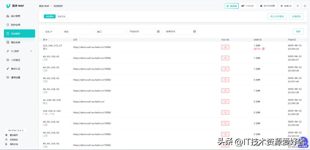
Task: Click the 刷新 refresh button
Action: coord(298,32)
